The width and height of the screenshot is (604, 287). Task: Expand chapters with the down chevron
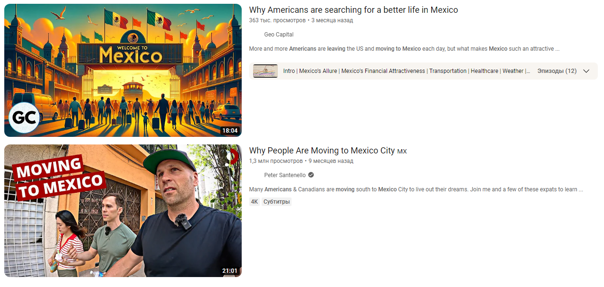[586, 71]
